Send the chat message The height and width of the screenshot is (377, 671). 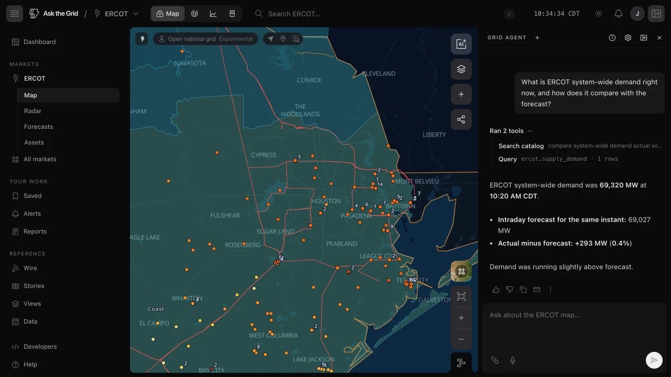pos(654,360)
